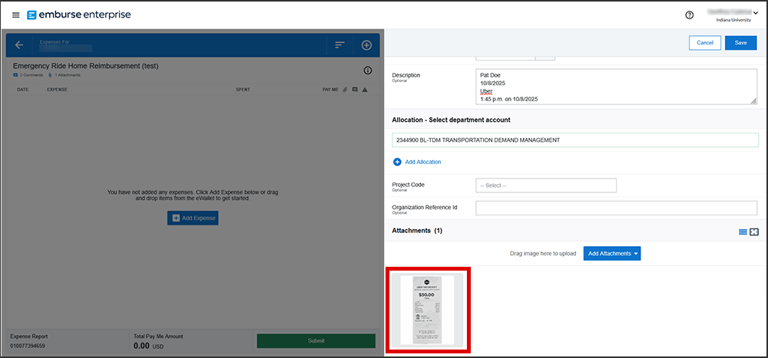768x358 pixels.
Task: Go back with the left arrow icon
Action: click(19, 45)
